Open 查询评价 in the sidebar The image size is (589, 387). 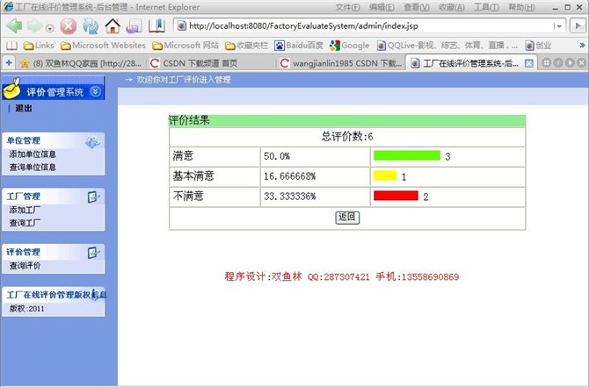pos(25,265)
